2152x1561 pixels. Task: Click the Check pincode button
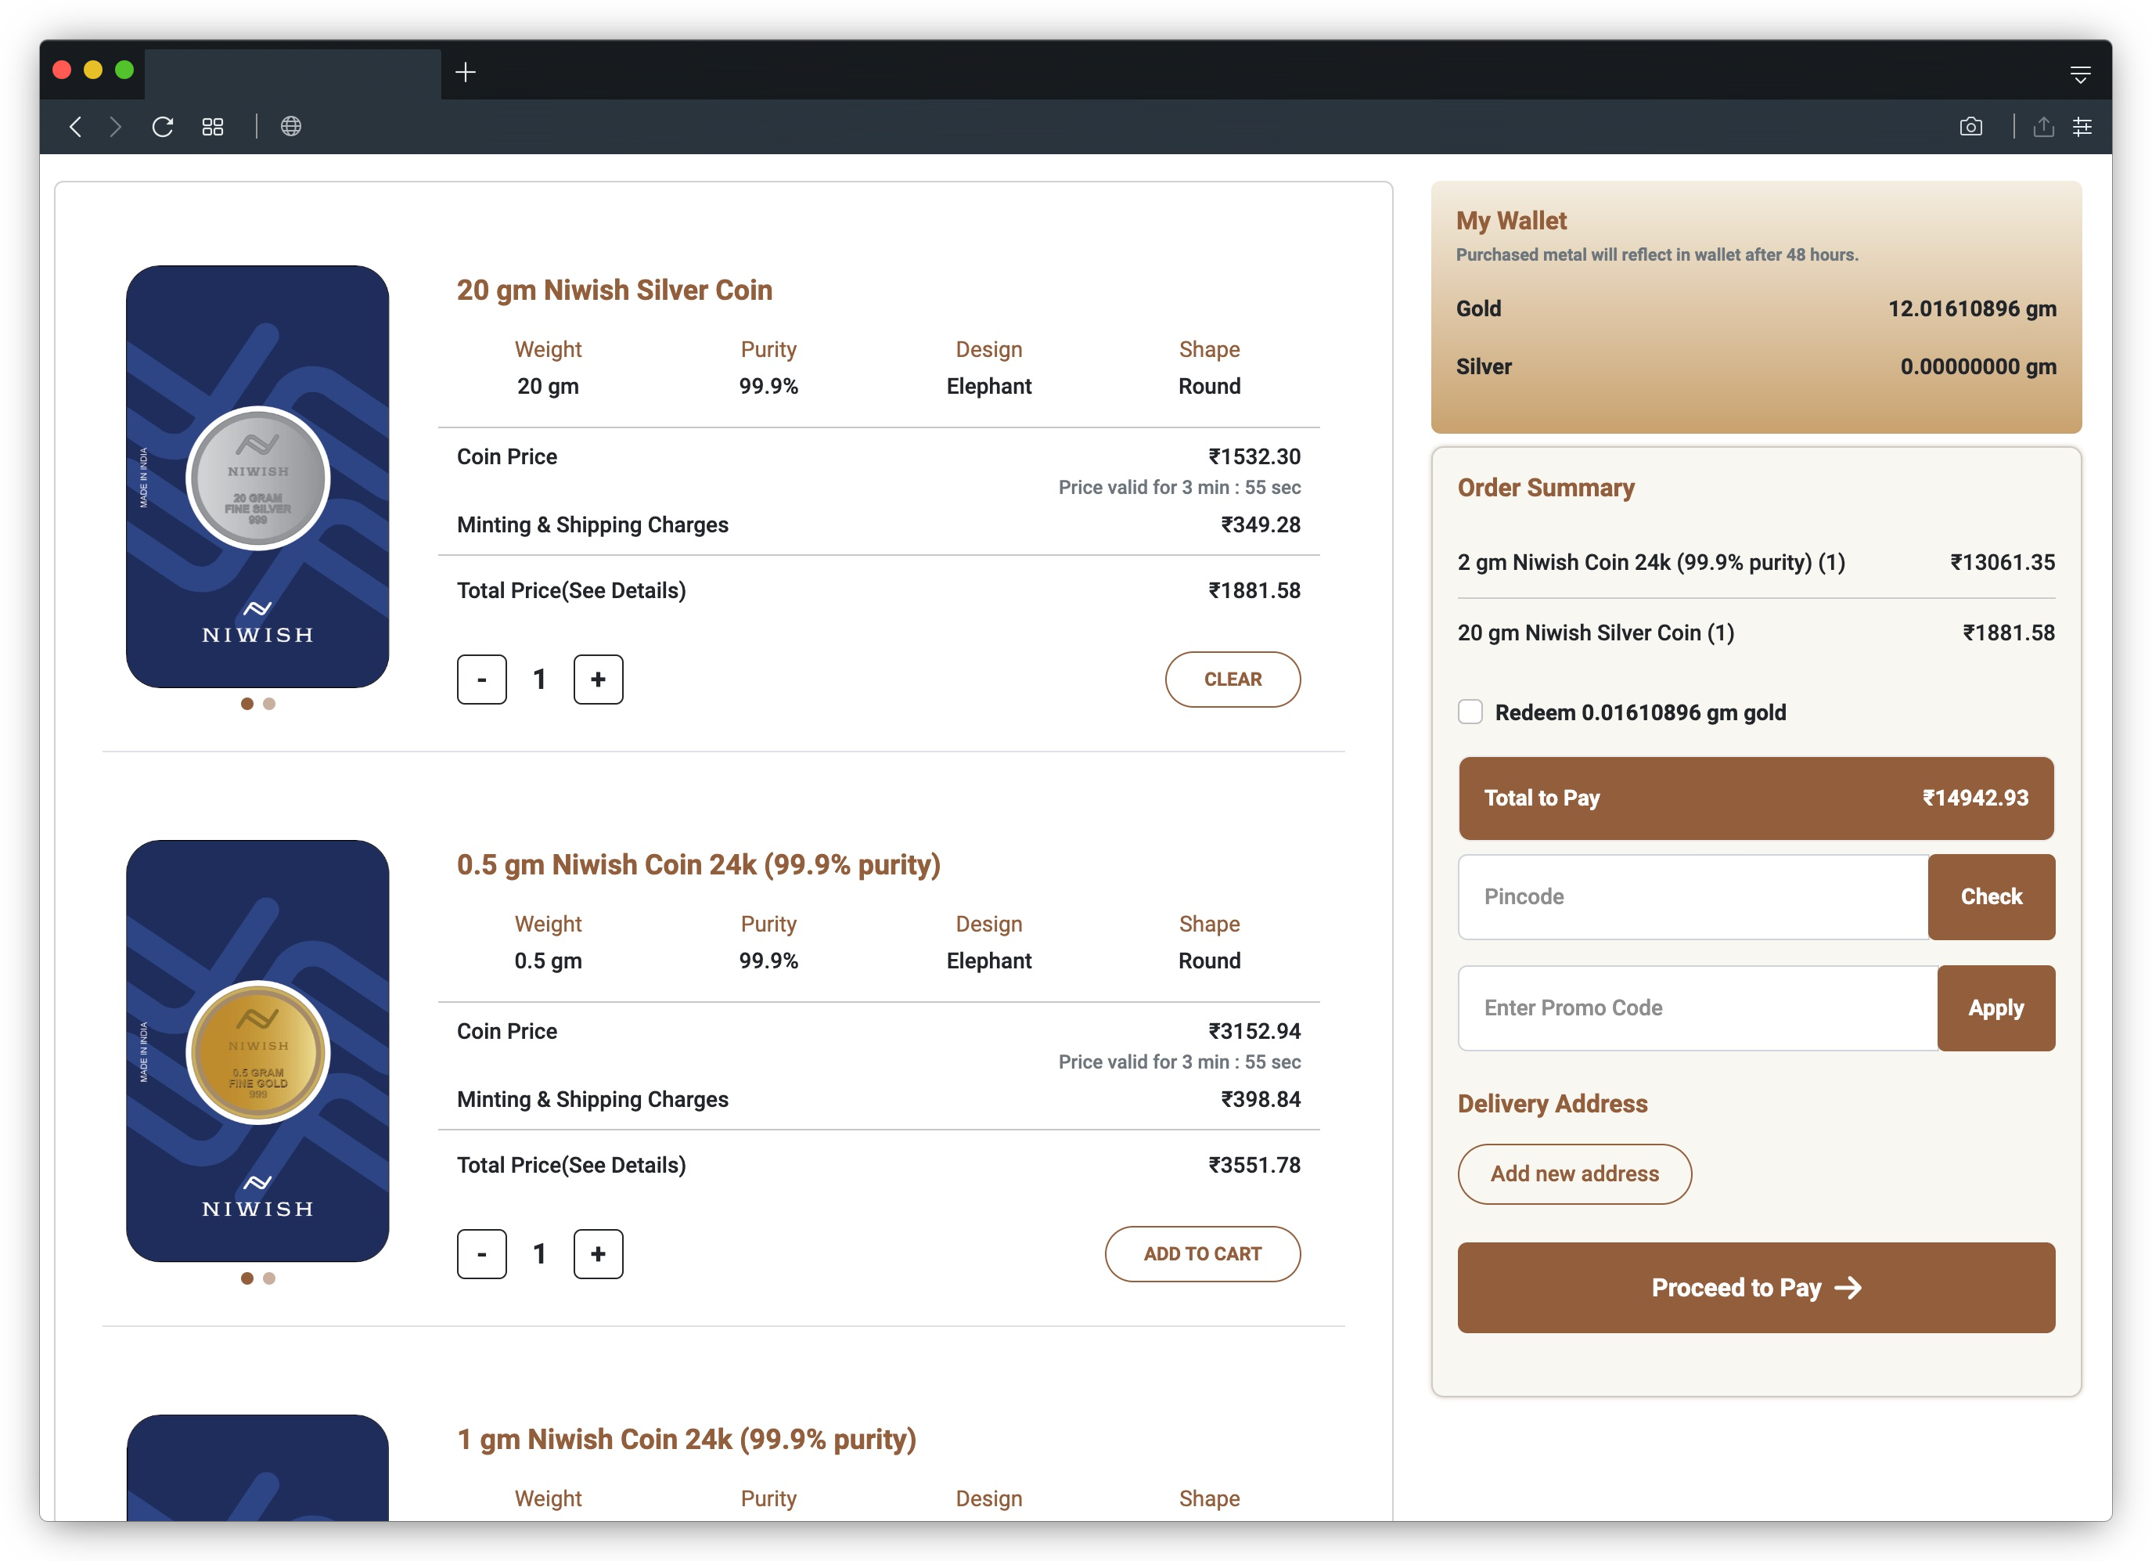point(1992,896)
